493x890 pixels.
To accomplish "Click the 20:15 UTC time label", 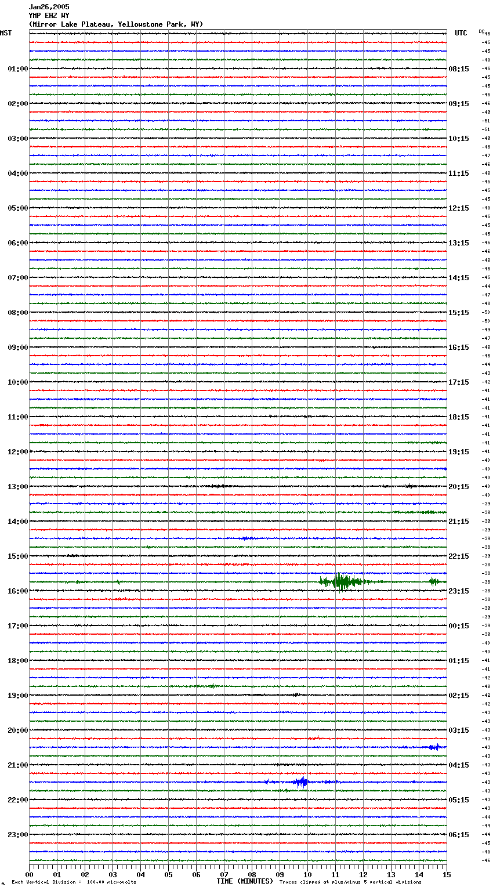I will (459, 487).
